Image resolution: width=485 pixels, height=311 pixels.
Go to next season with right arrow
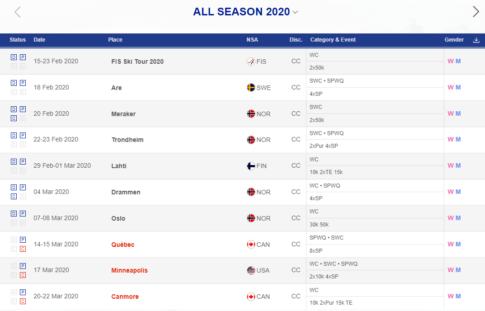(476, 12)
